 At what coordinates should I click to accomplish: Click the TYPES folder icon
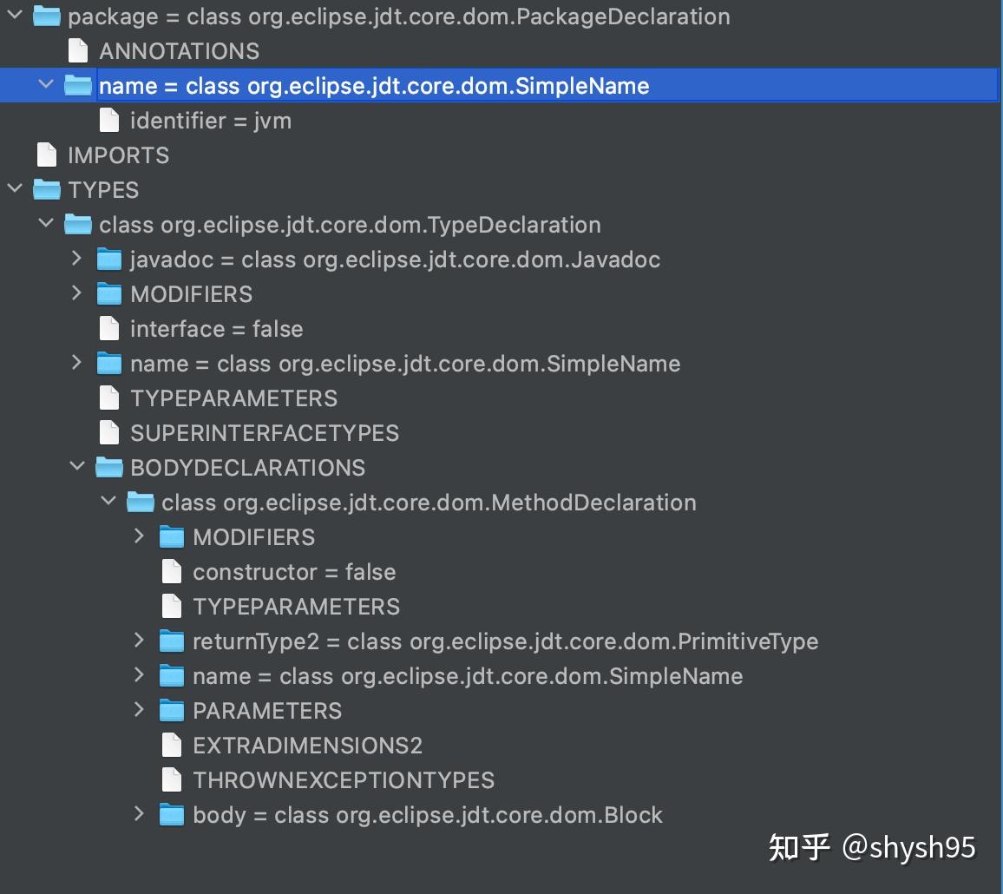tap(47, 190)
